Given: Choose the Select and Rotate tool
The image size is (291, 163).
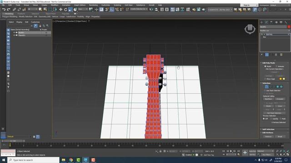Looking at the screenshot, I should pyautogui.click(x=65, y=10).
